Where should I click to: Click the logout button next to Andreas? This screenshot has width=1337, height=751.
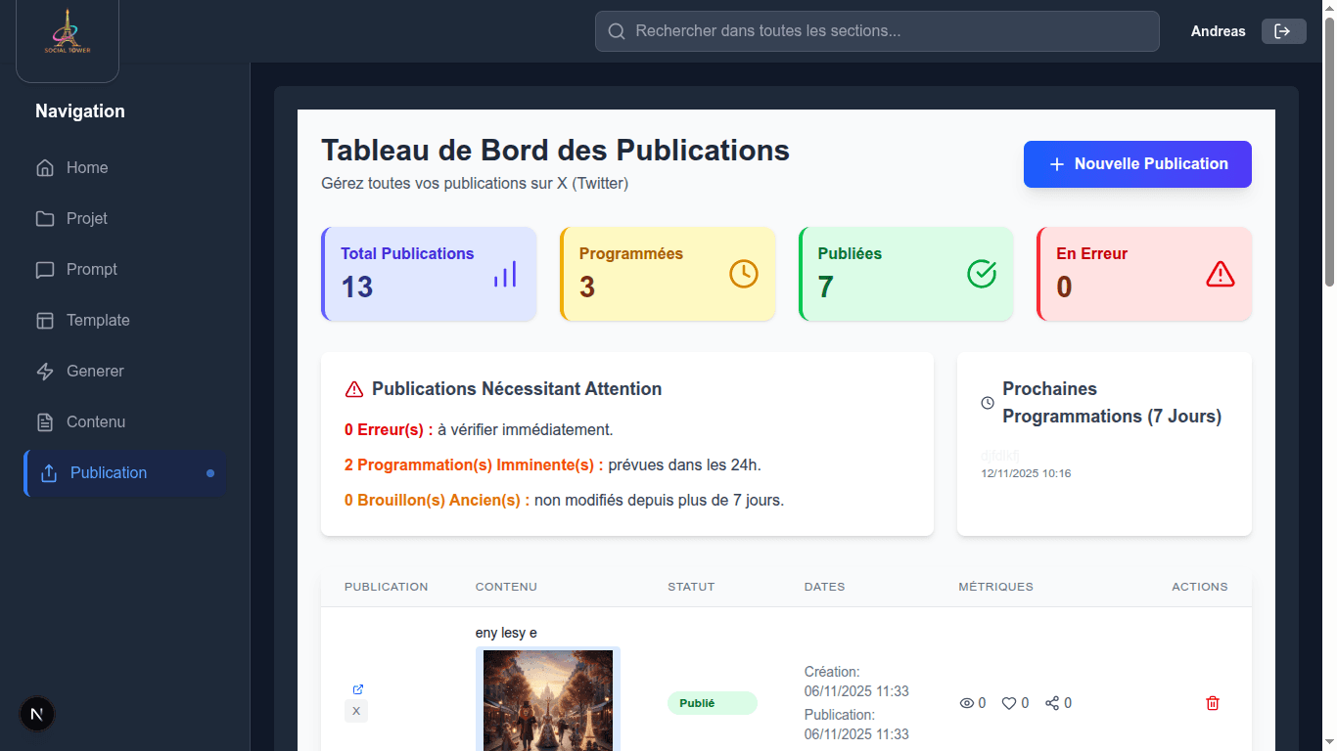[1283, 31]
